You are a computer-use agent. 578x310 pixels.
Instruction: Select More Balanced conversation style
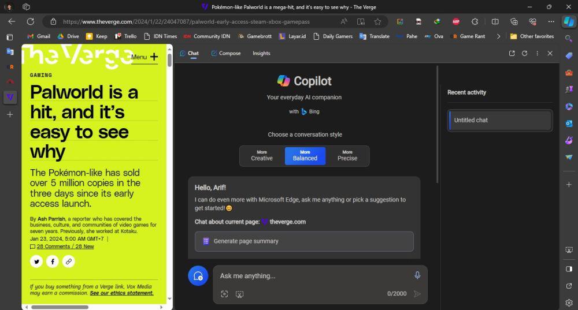click(x=305, y=156)
